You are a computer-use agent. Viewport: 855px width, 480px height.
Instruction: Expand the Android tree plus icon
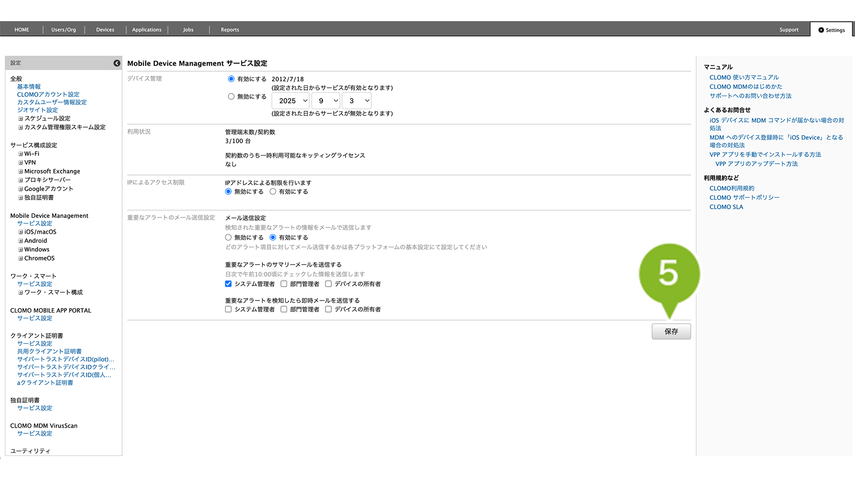(x=21, y=241)
